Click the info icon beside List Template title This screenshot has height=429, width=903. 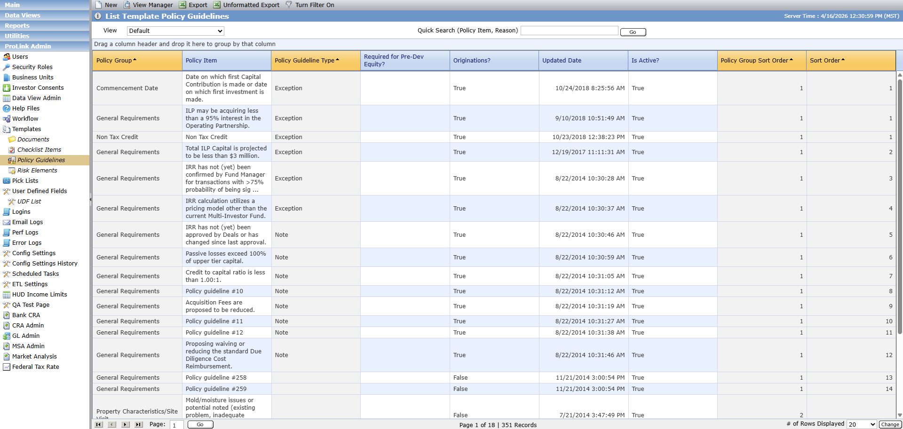98,16
